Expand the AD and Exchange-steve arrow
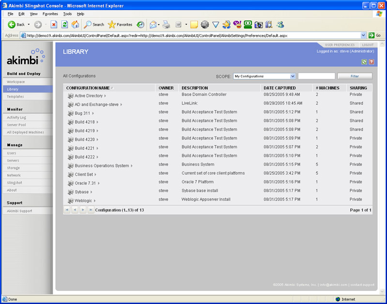The height and width of the screenshot is (304, 387). click(121, 105)
